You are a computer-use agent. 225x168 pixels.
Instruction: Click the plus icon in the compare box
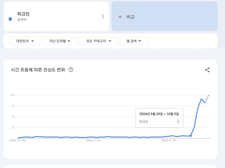click(x=120, y=17)
